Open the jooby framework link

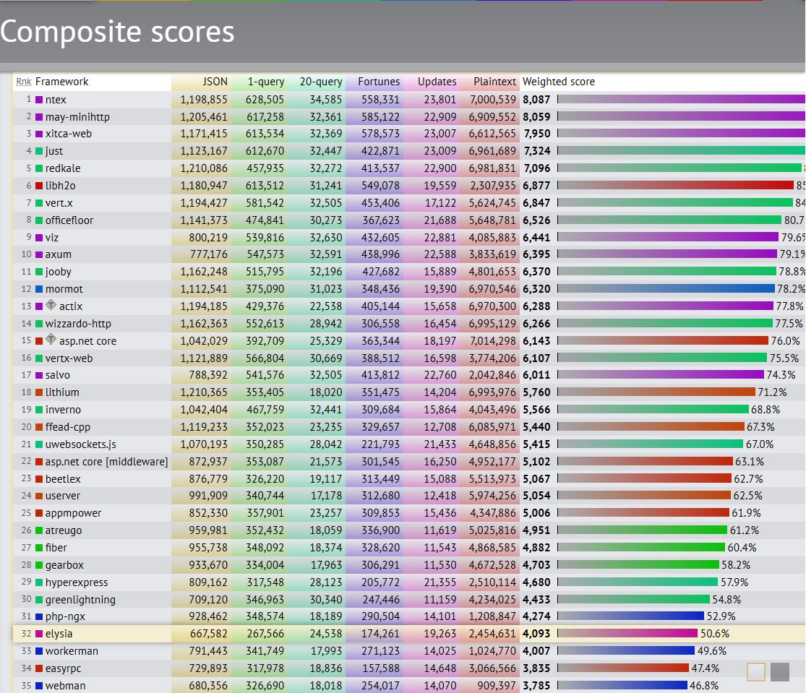[58, 272]
